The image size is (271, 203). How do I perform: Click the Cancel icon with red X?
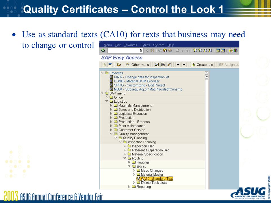pos(170,50)
